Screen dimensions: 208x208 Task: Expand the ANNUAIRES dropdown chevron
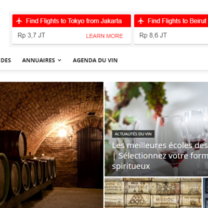59,60
